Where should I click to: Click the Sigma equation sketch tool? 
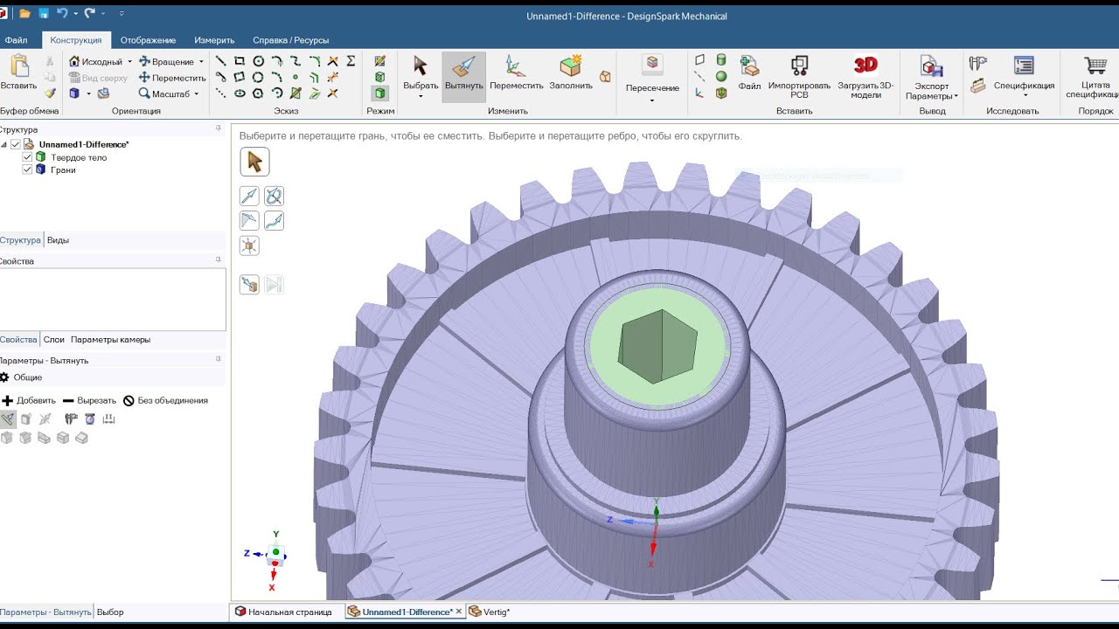coord(351,61)
